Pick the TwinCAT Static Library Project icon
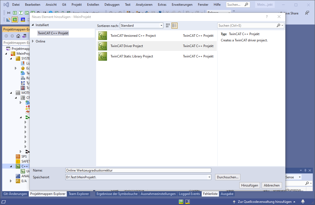This screenshot has width=315, height=205. pos(103,56)
